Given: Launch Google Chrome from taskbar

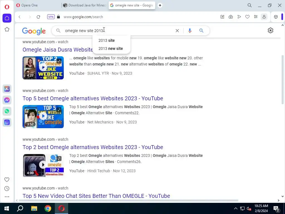Looking at the screenshot, I should tap(48, 208).
